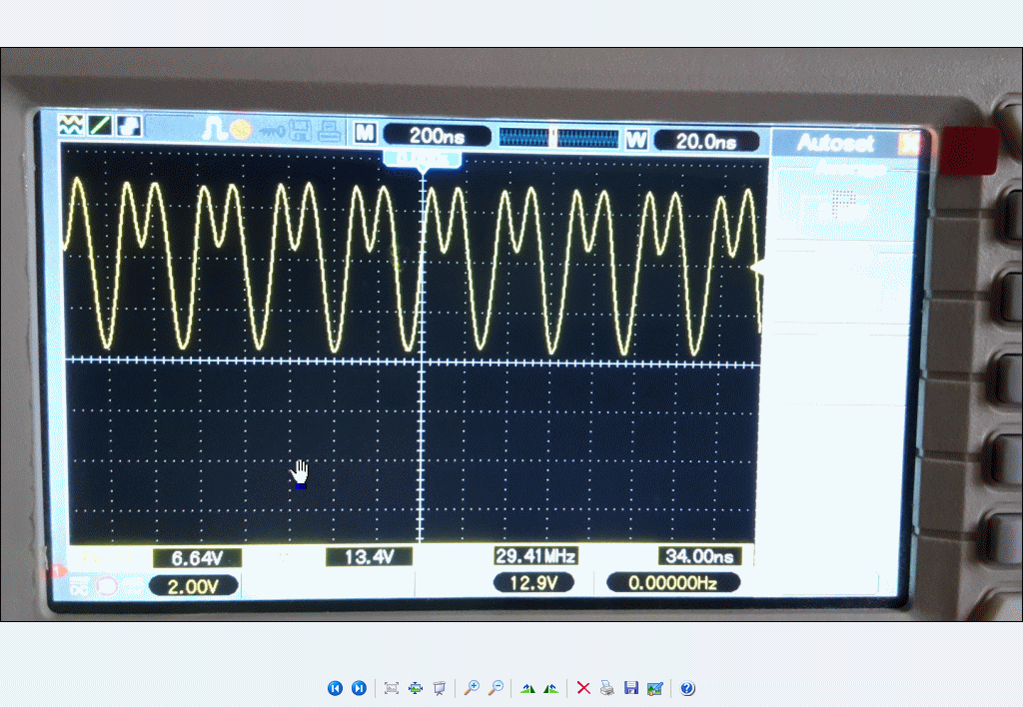Click the Autoset label on the scope
Screen dimensions: 1023x707
tap(835, 143)
